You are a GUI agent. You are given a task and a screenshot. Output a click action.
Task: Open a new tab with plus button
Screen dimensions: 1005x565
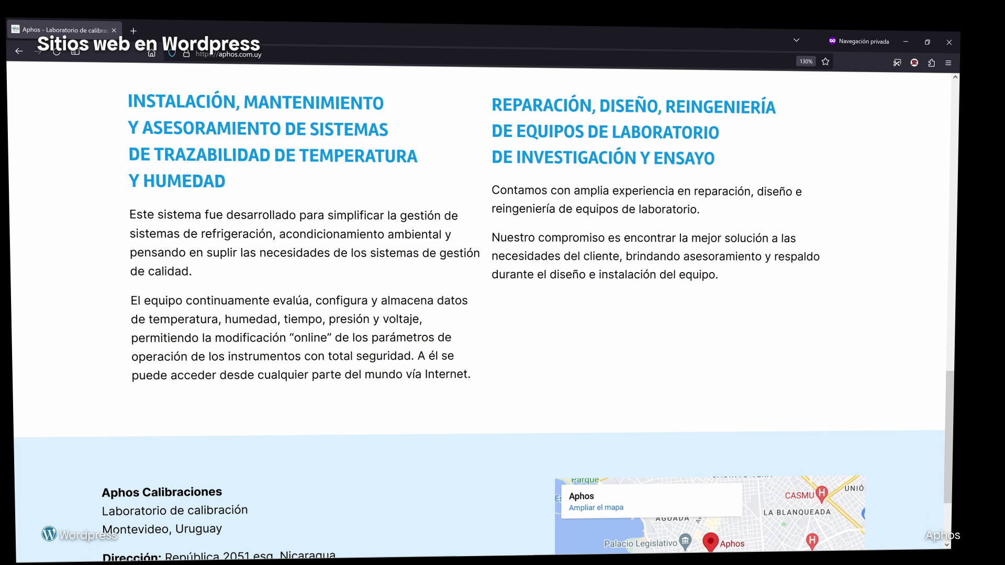tap(133, 31)
